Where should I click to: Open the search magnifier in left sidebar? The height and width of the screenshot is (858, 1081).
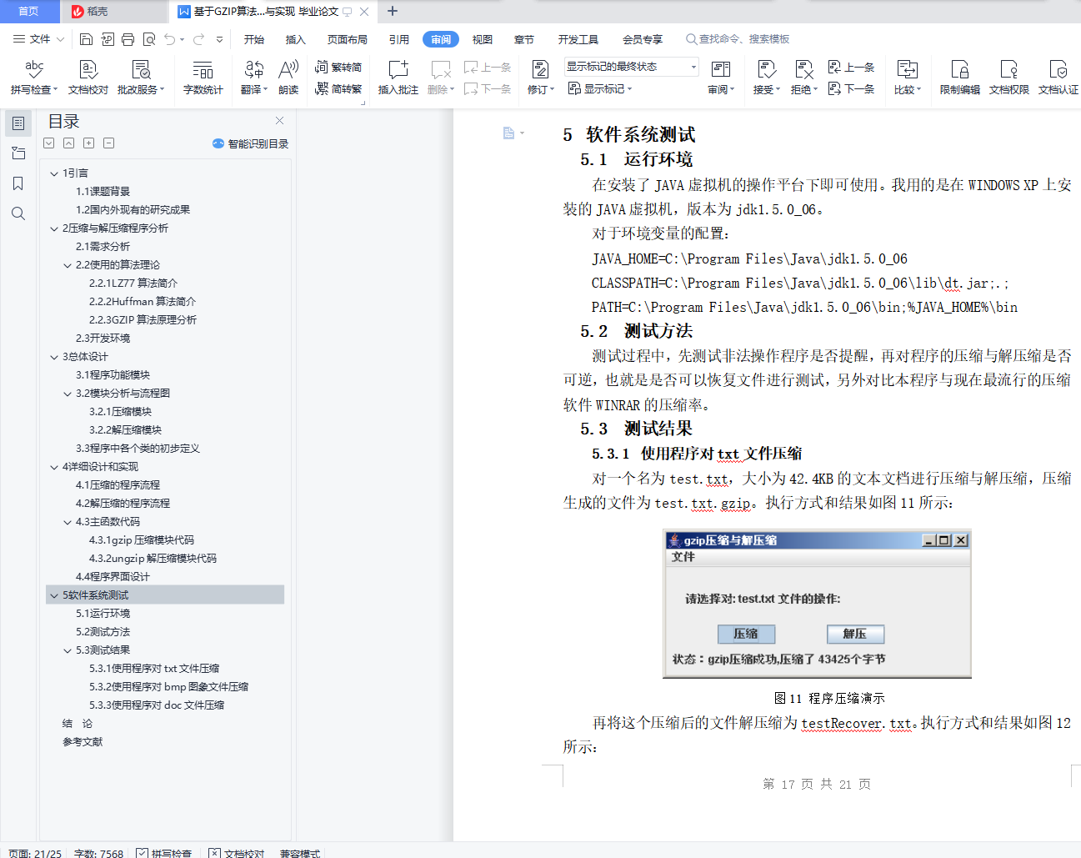pyautogui.click(x=18, y=213)
